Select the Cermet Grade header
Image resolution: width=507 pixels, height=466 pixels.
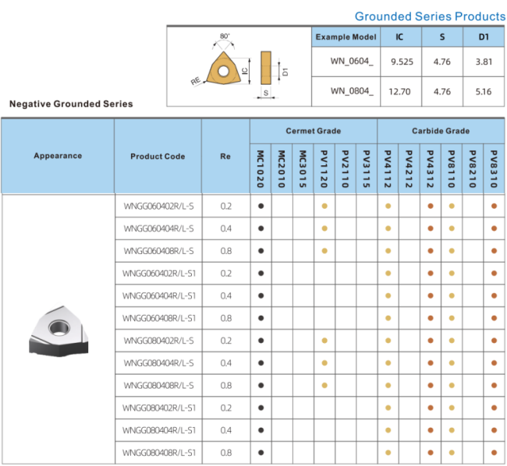click(313, 131)
